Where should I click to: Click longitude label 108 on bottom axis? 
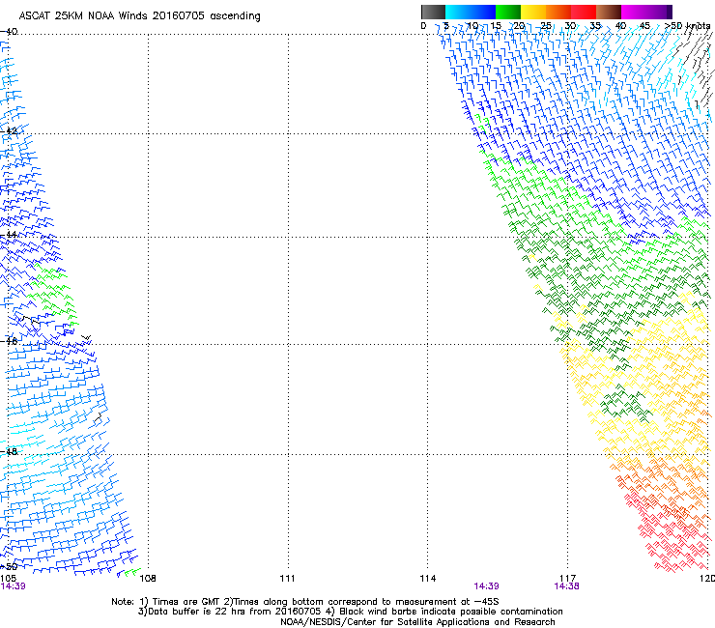pos(148,579)
